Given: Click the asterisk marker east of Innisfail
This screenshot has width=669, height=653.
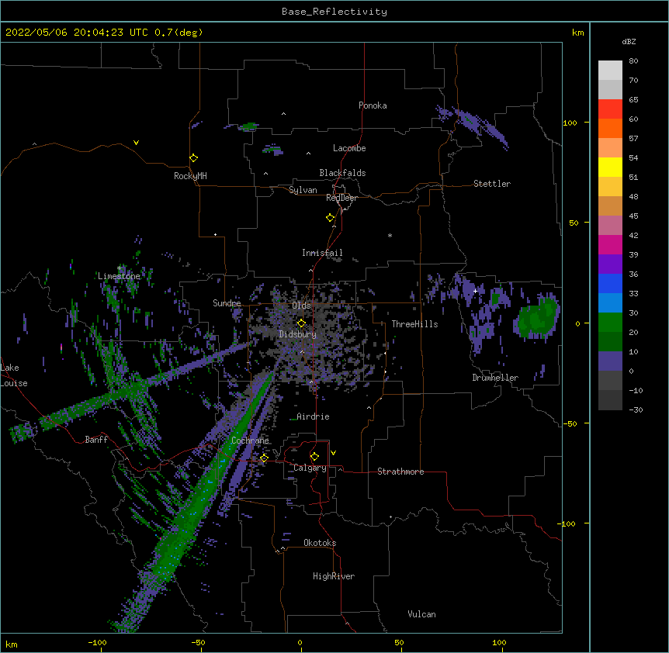Looking at the screenshot, I should 390,235.
